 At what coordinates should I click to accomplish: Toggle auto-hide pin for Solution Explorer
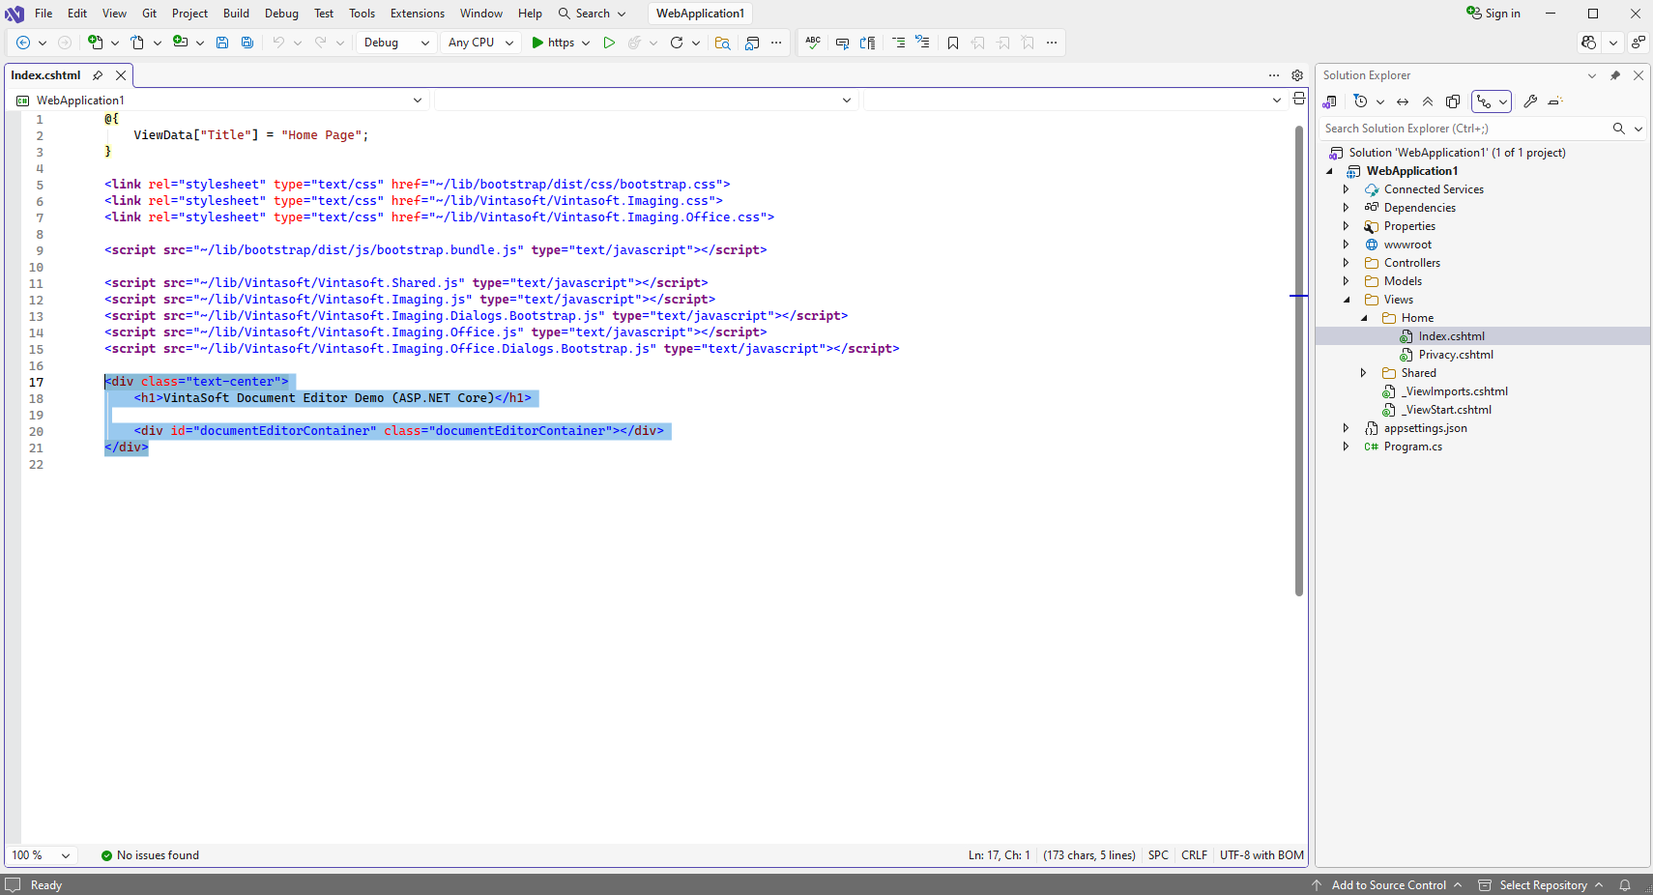(x=1615, y=75)
